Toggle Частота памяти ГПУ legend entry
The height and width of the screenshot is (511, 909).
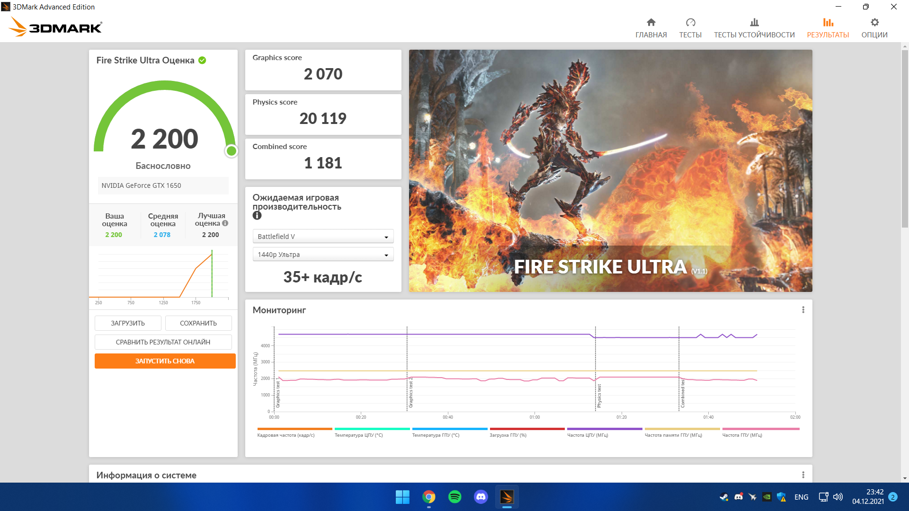click(x=682, y=432)
